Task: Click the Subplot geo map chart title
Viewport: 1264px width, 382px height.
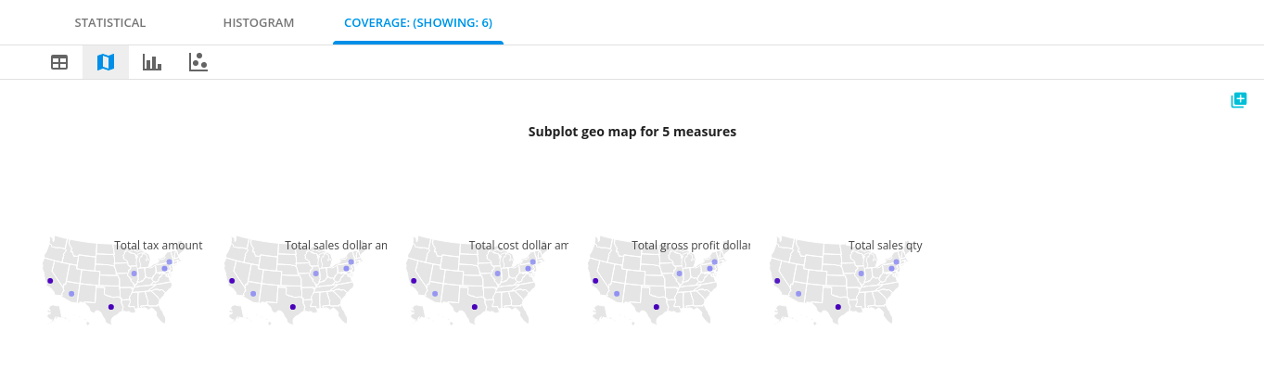Action: (x=632, y=132)
